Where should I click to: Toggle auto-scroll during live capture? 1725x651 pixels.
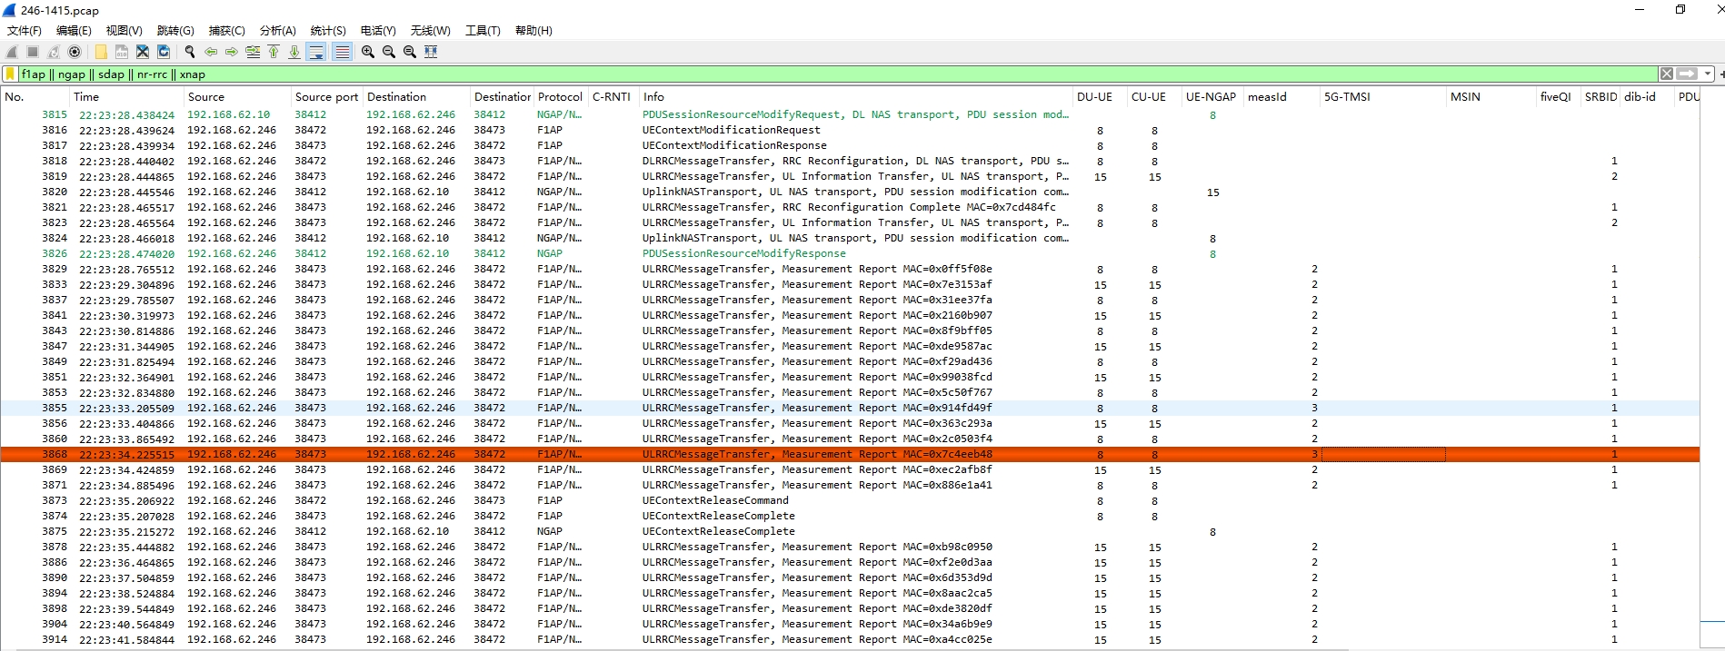(x=316, y=52)
